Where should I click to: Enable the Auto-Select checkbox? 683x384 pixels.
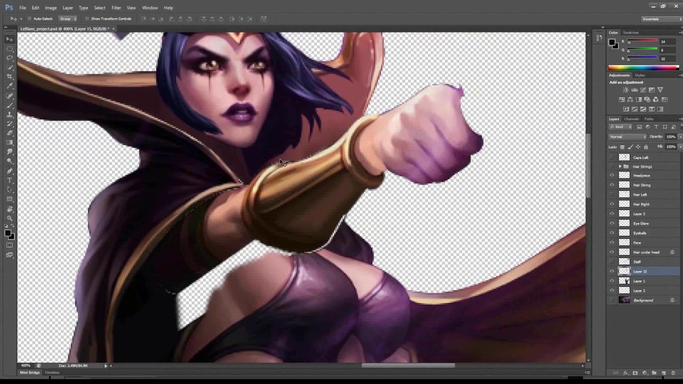coord(30,19)
